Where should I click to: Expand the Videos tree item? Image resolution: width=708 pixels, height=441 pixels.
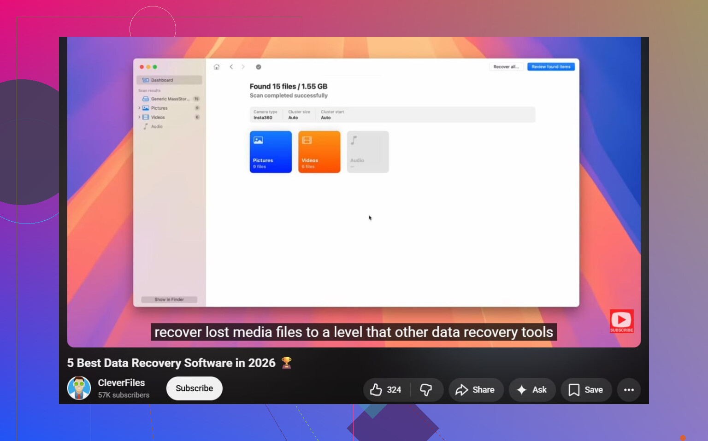[139, 117]
